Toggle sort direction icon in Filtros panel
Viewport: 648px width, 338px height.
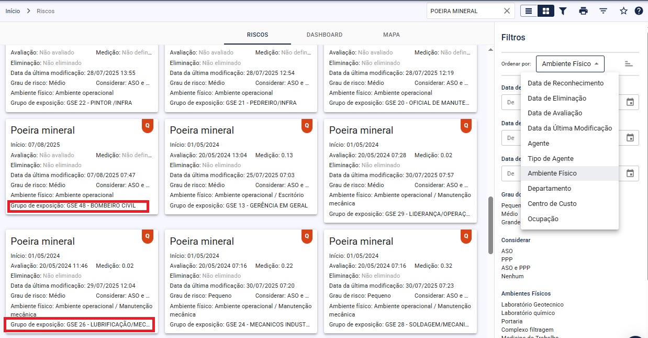(x=629, y=64)
